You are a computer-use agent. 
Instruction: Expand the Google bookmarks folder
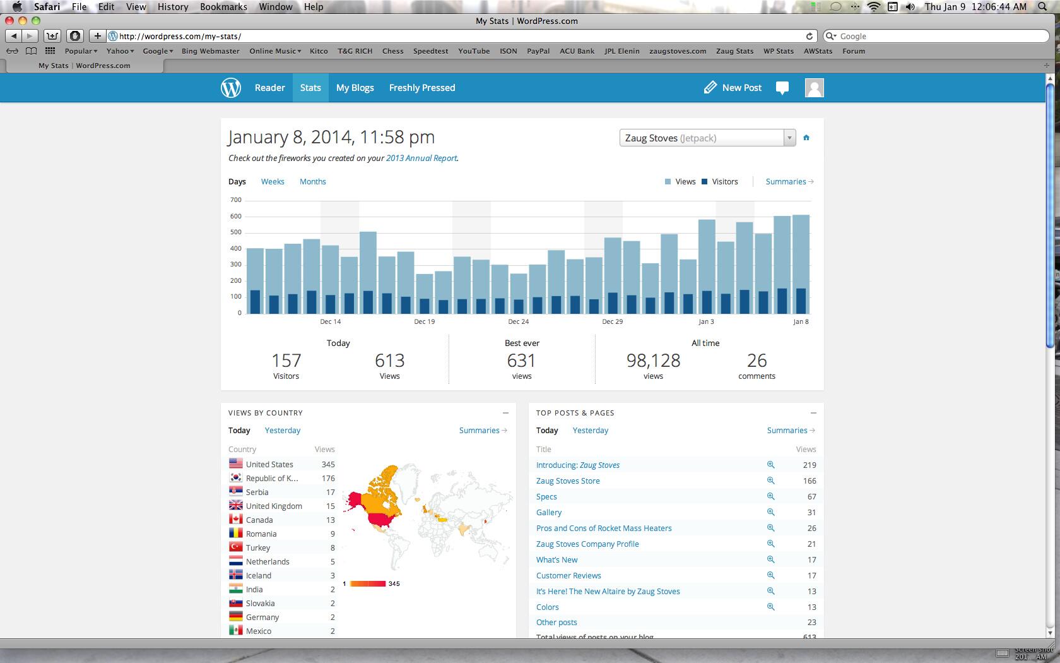pos(158,51)
